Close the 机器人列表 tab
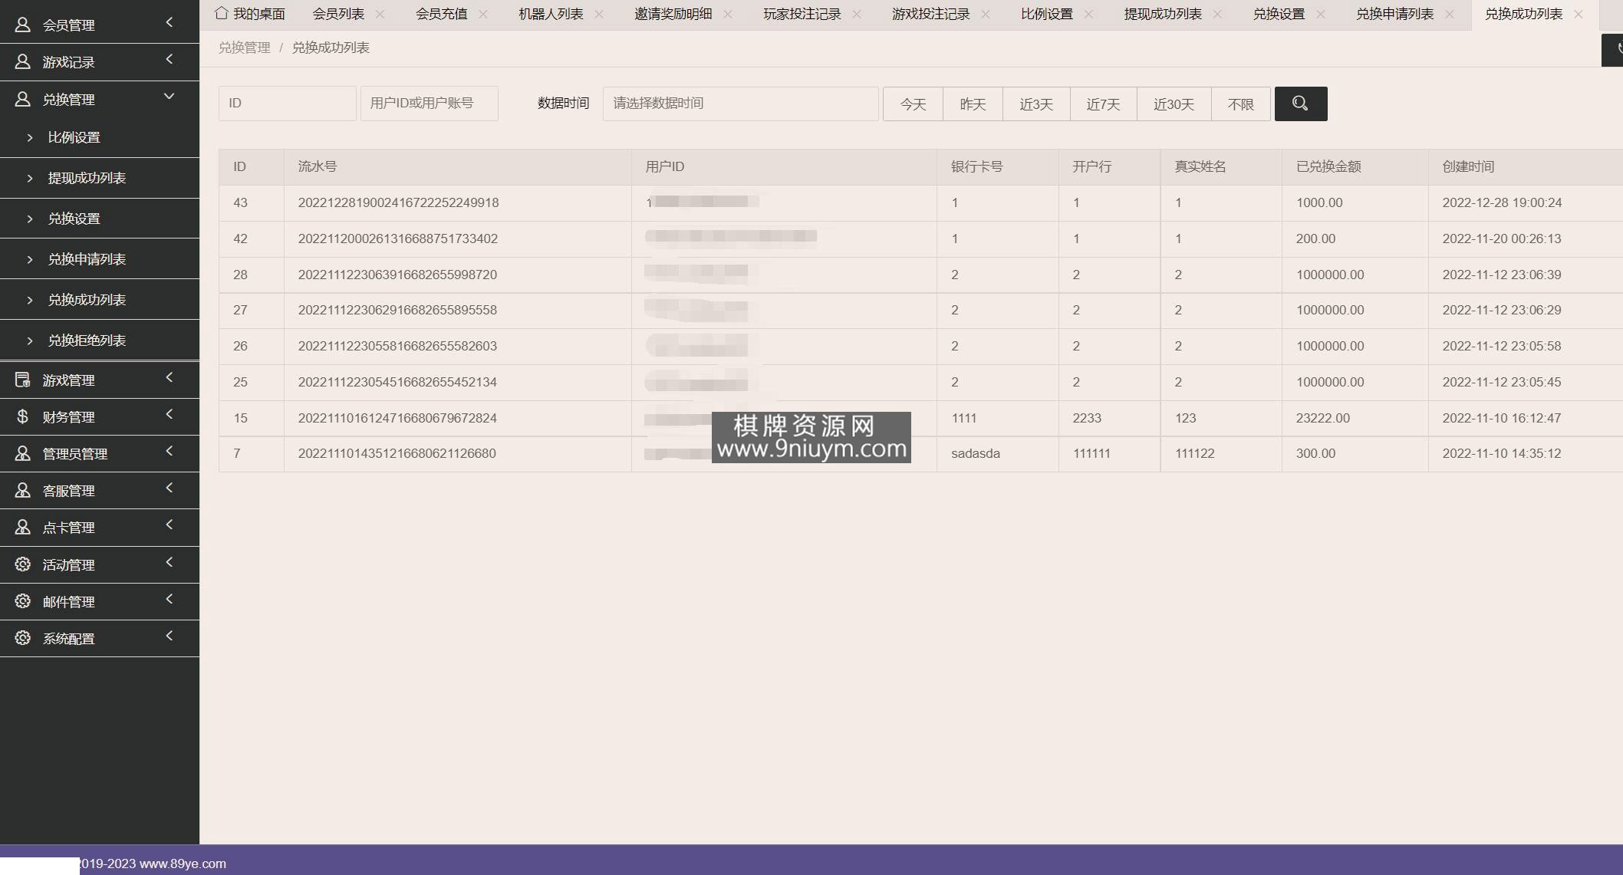 click(x=599, y=14)
